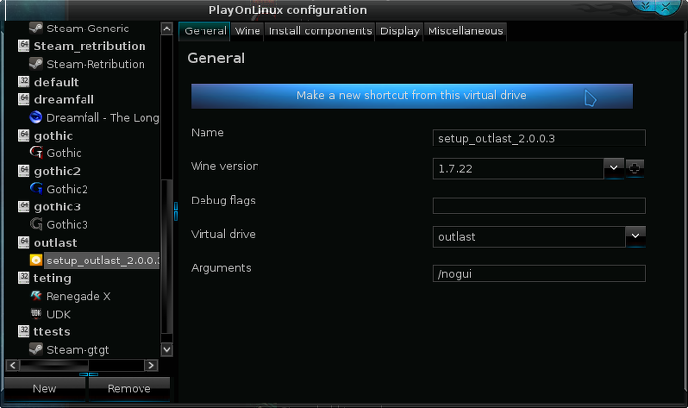The height and width of the screenshot is (408, 688).
Task: Click the UDK shortcut icon
Action: (x=36, y=314)
